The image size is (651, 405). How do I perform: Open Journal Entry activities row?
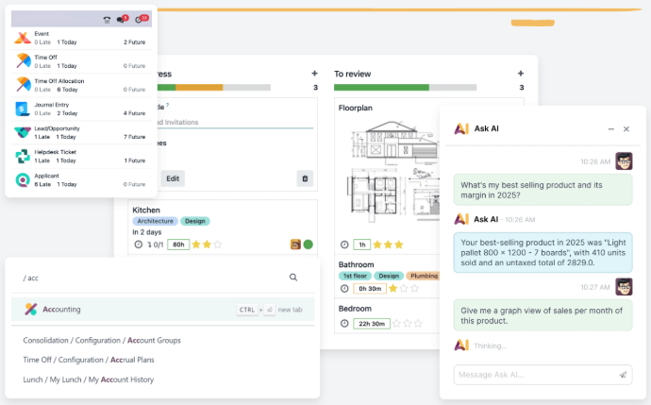(x=80, y=108)
